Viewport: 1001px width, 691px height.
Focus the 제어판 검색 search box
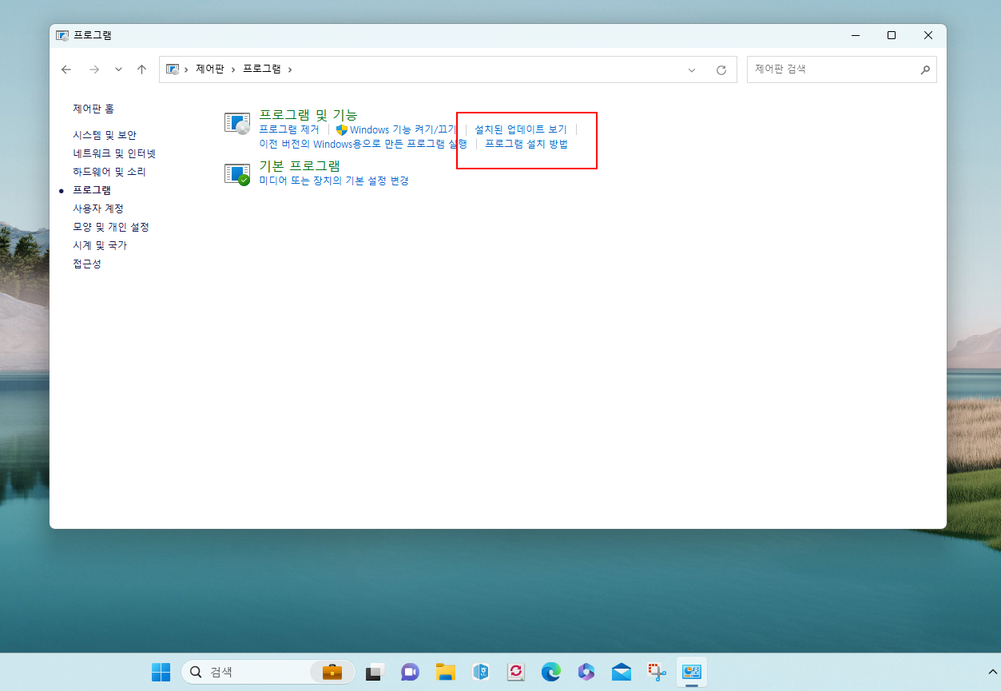click(841, 69)
